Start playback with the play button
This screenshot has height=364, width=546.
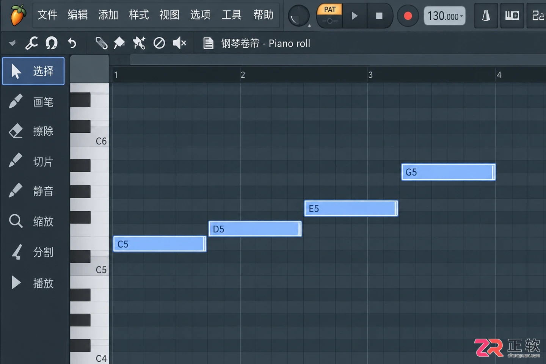click(x=355, y=16)
